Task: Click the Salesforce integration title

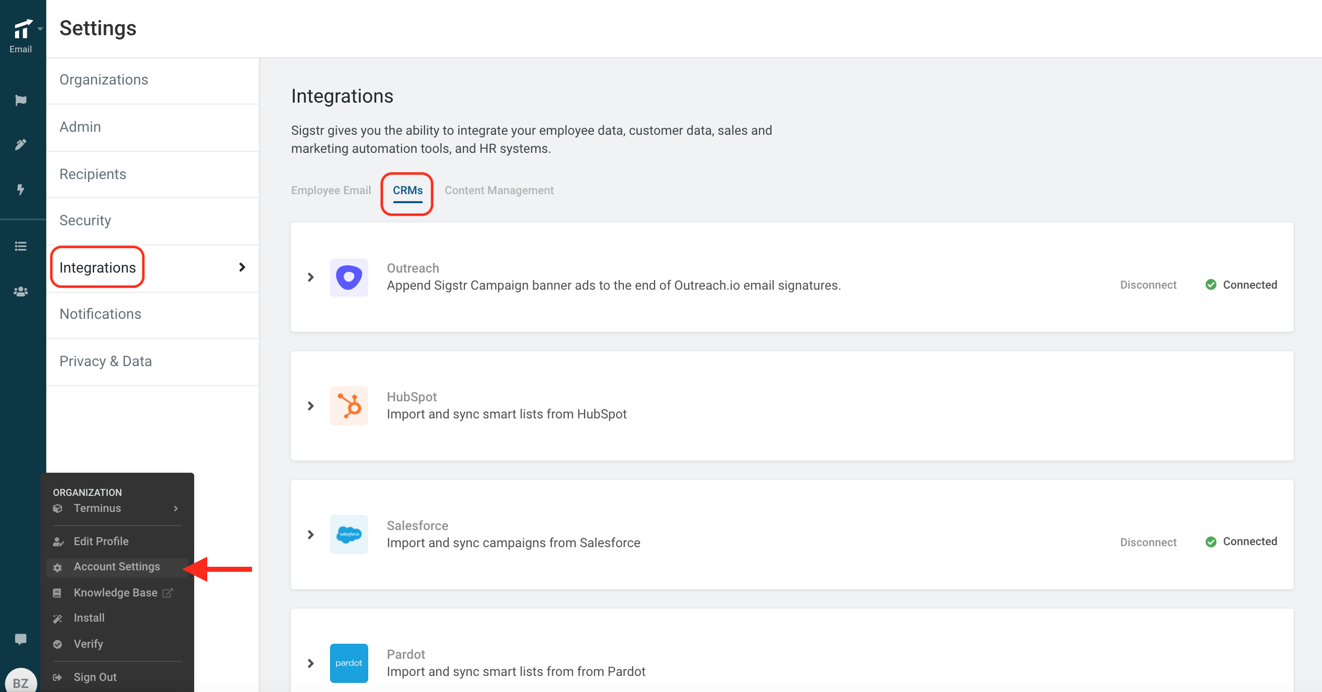Action: pos(417,526)
